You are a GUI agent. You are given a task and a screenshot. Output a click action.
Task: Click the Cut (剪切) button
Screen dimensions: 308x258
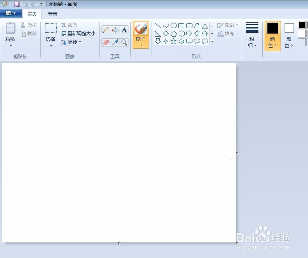click(x=29, y=25)
